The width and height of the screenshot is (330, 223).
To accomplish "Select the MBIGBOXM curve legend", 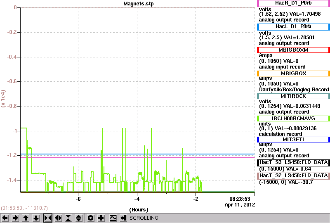I will [293, 50].
